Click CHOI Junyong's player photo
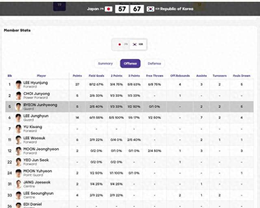The height and width of the screenshot is (208, 260). coord(19,96)
